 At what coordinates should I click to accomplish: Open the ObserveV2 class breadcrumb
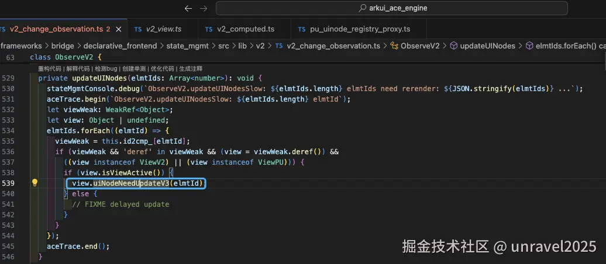click(x=415, y=46)
